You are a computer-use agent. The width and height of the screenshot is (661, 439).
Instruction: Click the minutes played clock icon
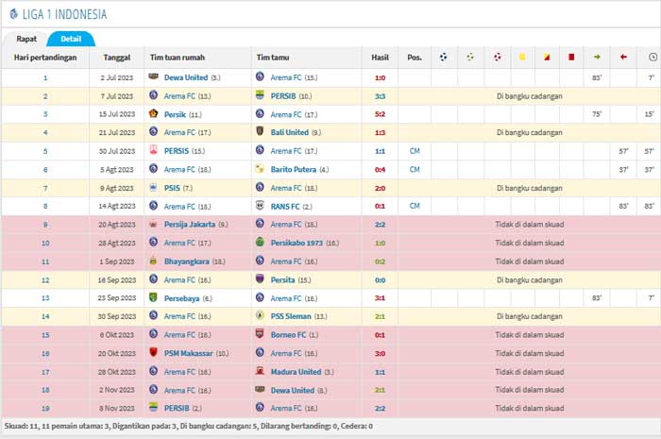point(653,57)
